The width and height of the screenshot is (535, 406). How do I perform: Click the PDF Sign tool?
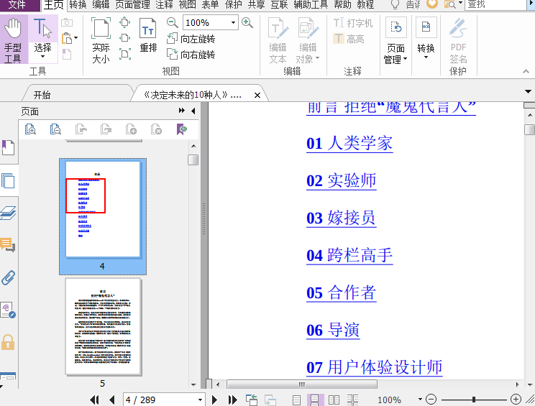[458, 40]
